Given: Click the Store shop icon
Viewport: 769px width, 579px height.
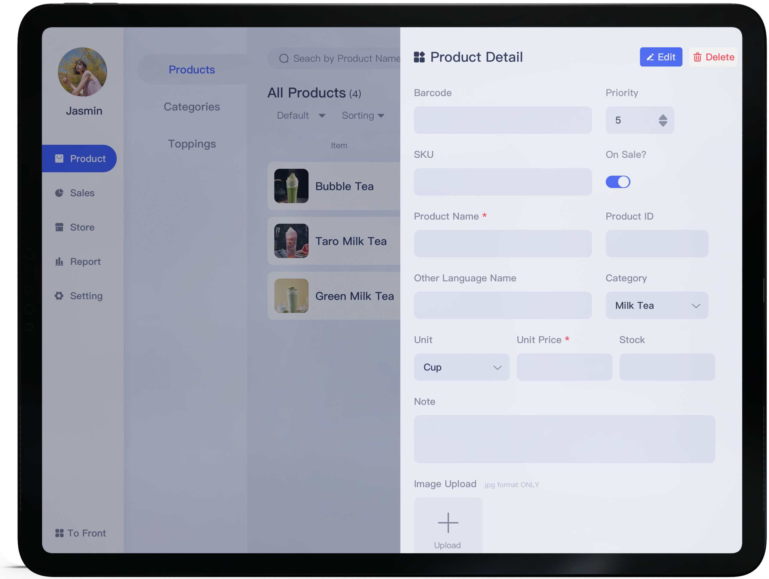Looking at the screenshot, I should [x=59, y=227].
